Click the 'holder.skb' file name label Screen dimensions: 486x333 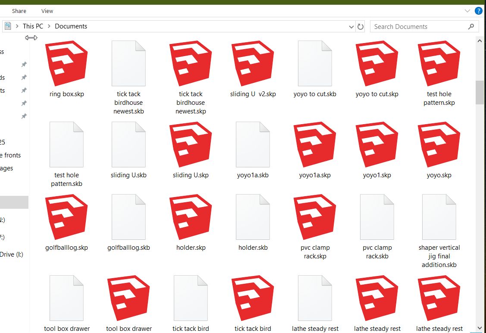[x=253, y=248]
